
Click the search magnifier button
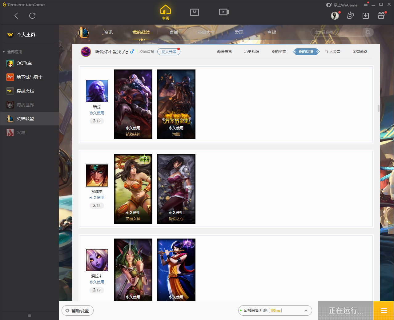[368, 32]
